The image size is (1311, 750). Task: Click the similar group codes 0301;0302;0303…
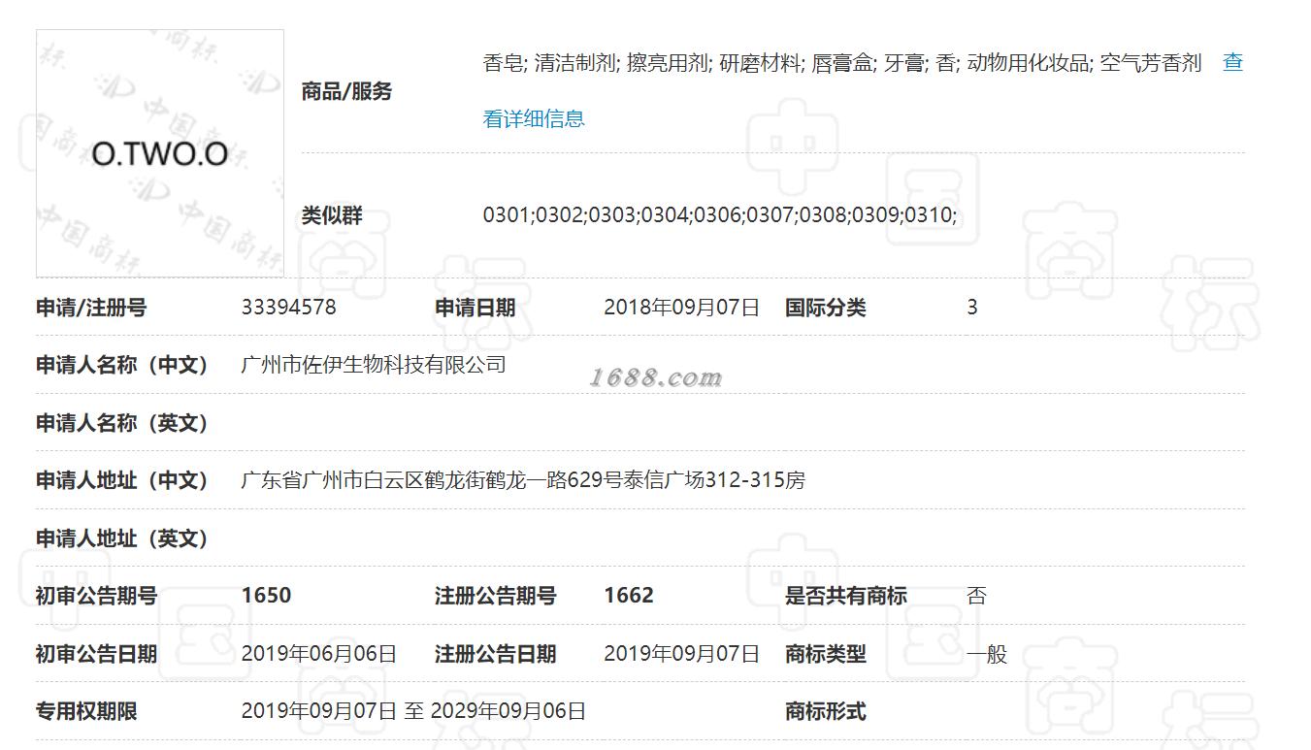click(x=720, y=215)
